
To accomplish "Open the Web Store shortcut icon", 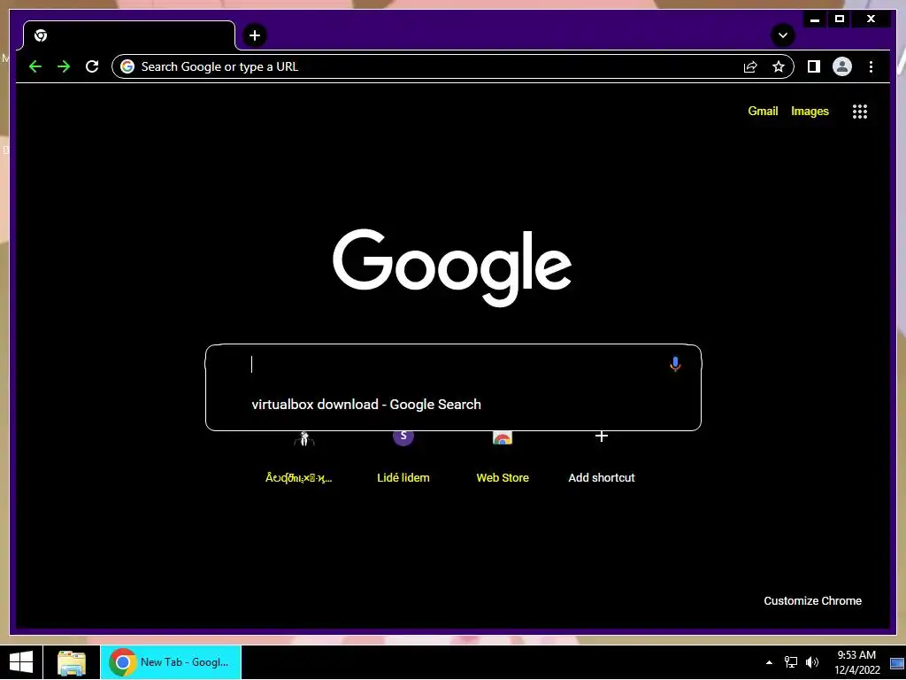I will 503,438.
